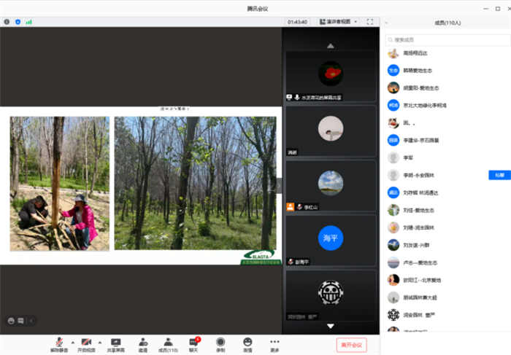Select 海平 participant video tile
The height and width of the screenshot is (355, 511).
pos(331,241)
